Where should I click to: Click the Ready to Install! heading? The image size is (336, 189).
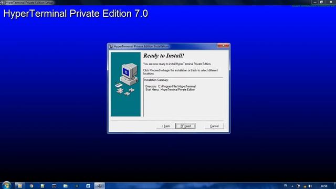(x=164, y=56)
